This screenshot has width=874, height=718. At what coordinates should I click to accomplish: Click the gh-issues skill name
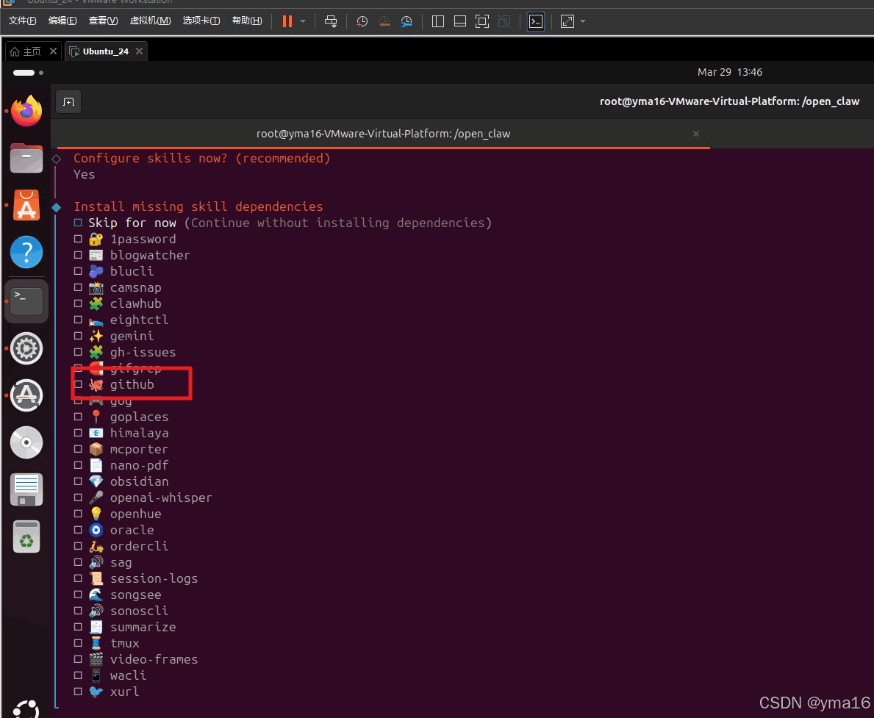coord(143,352)
